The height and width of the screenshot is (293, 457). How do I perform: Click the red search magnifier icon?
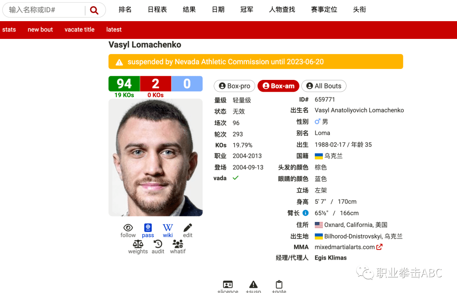click(x=94, y=10)
